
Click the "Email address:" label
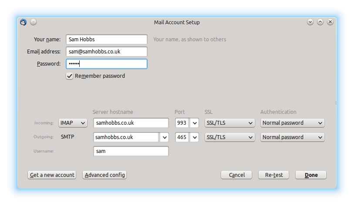44,52
